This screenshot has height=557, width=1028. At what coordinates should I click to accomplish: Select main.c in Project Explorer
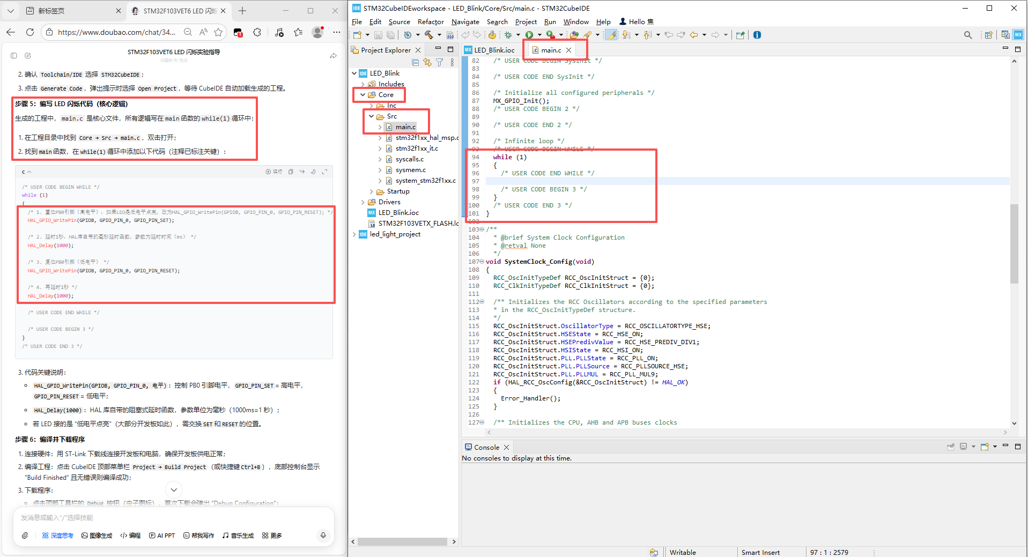pyautogui.click(x=405, y=127)
